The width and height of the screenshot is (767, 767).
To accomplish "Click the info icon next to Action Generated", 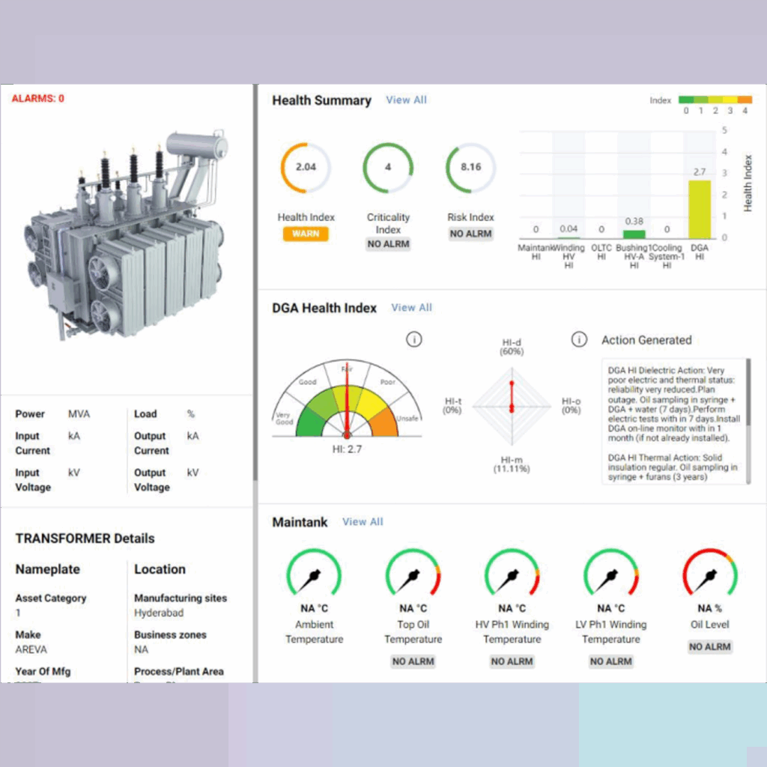I will tap(578, 340).
